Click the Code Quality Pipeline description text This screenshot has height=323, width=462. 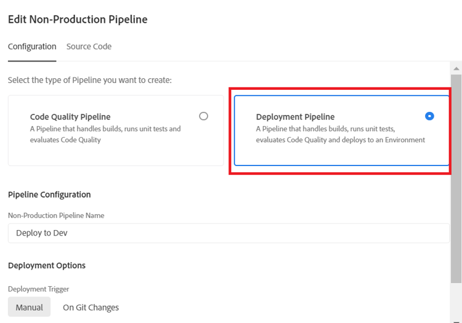(x=105, y=134)
